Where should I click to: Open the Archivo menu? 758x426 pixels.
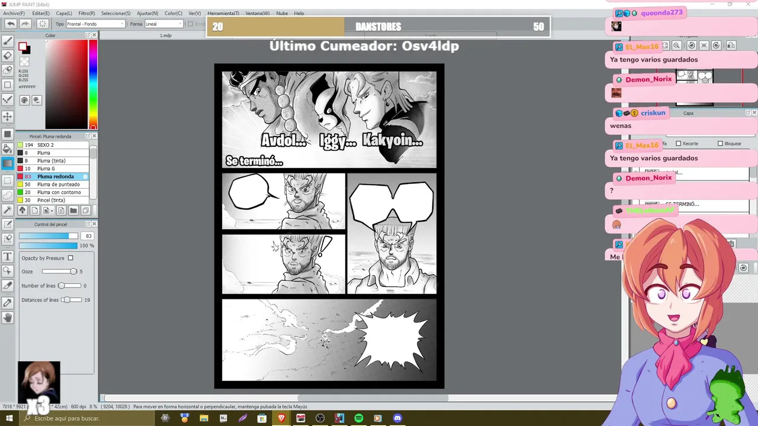[x=14, y=13]
